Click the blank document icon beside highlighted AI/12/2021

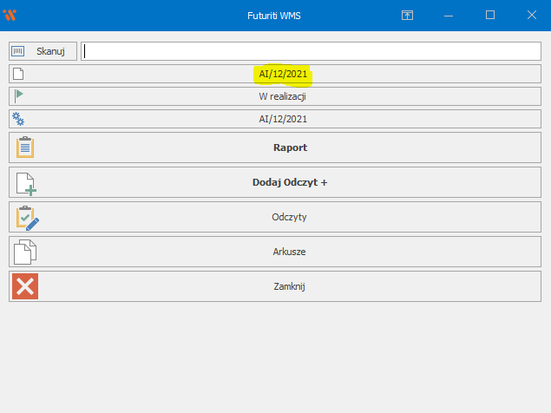pyautogui.click(x=18, y=74)
